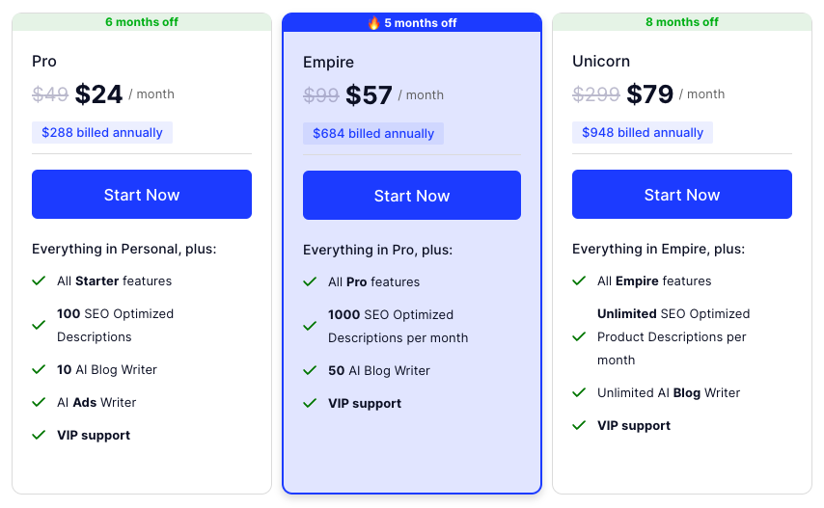Click checkmark beside 10 AI Blog Writer
The height and width of the screenshot is (508, 824).
(40, 369)
